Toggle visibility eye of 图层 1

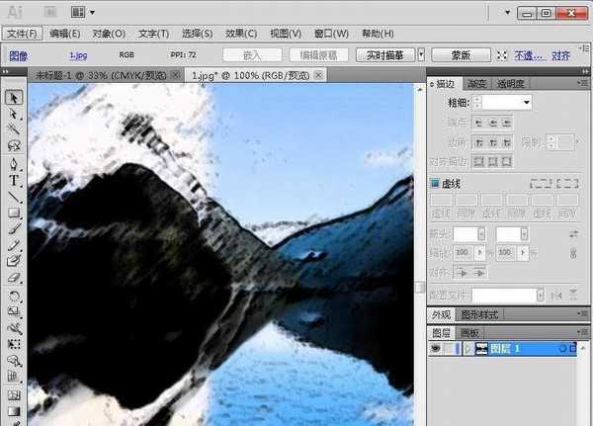(x=435, y=349)
